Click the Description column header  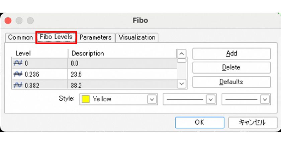click(x=122, y=53)
